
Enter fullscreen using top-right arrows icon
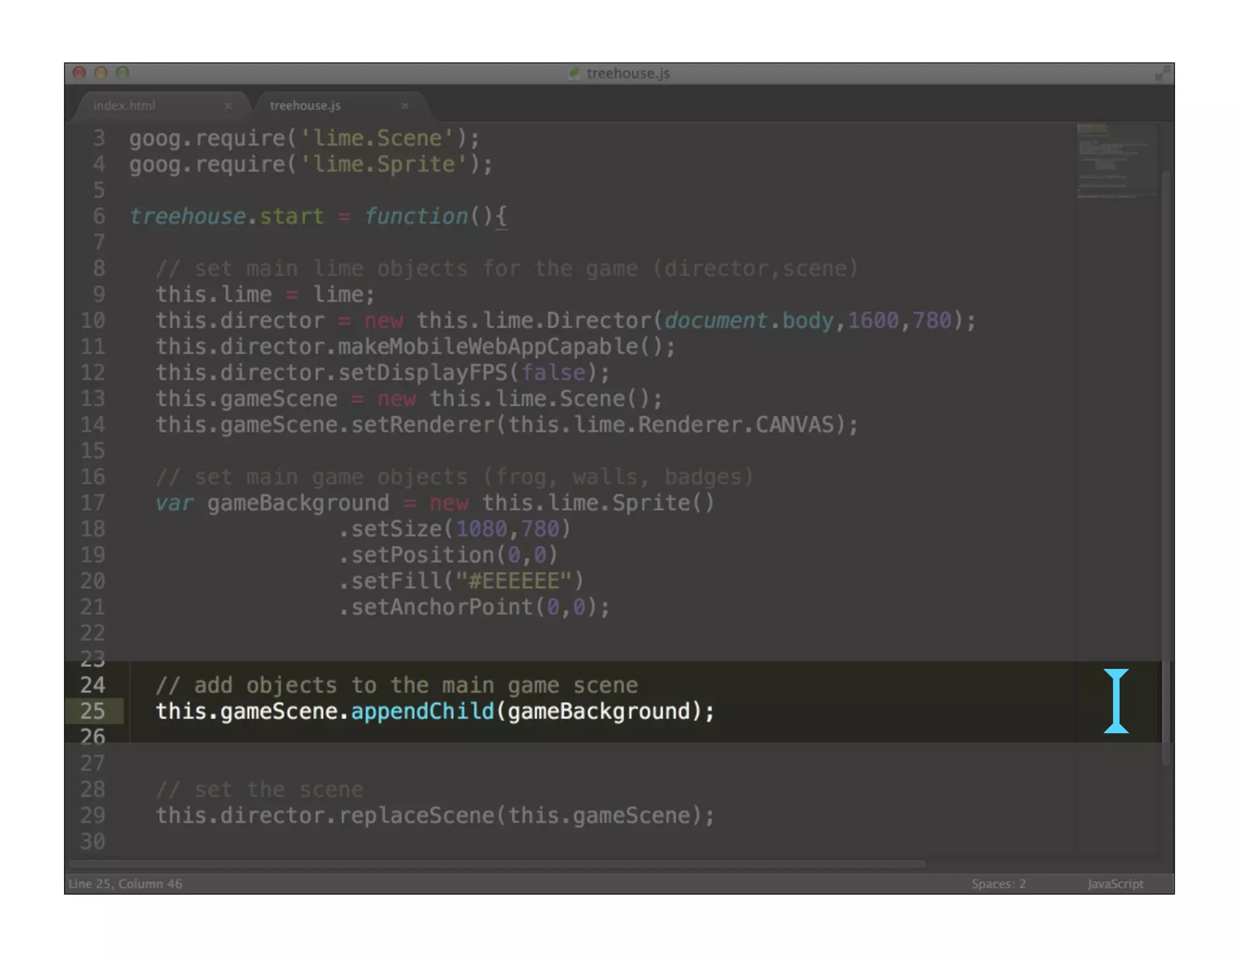(1161, 74)
